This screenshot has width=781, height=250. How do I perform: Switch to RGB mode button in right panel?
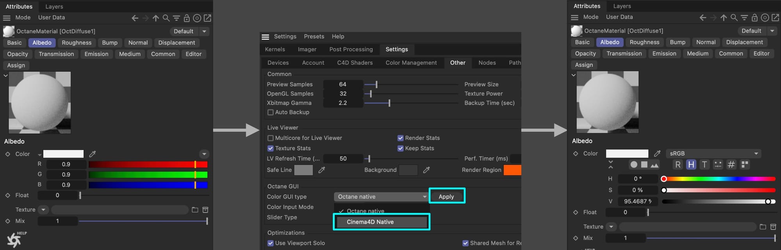pyautogui.click(x=678, y=165)
